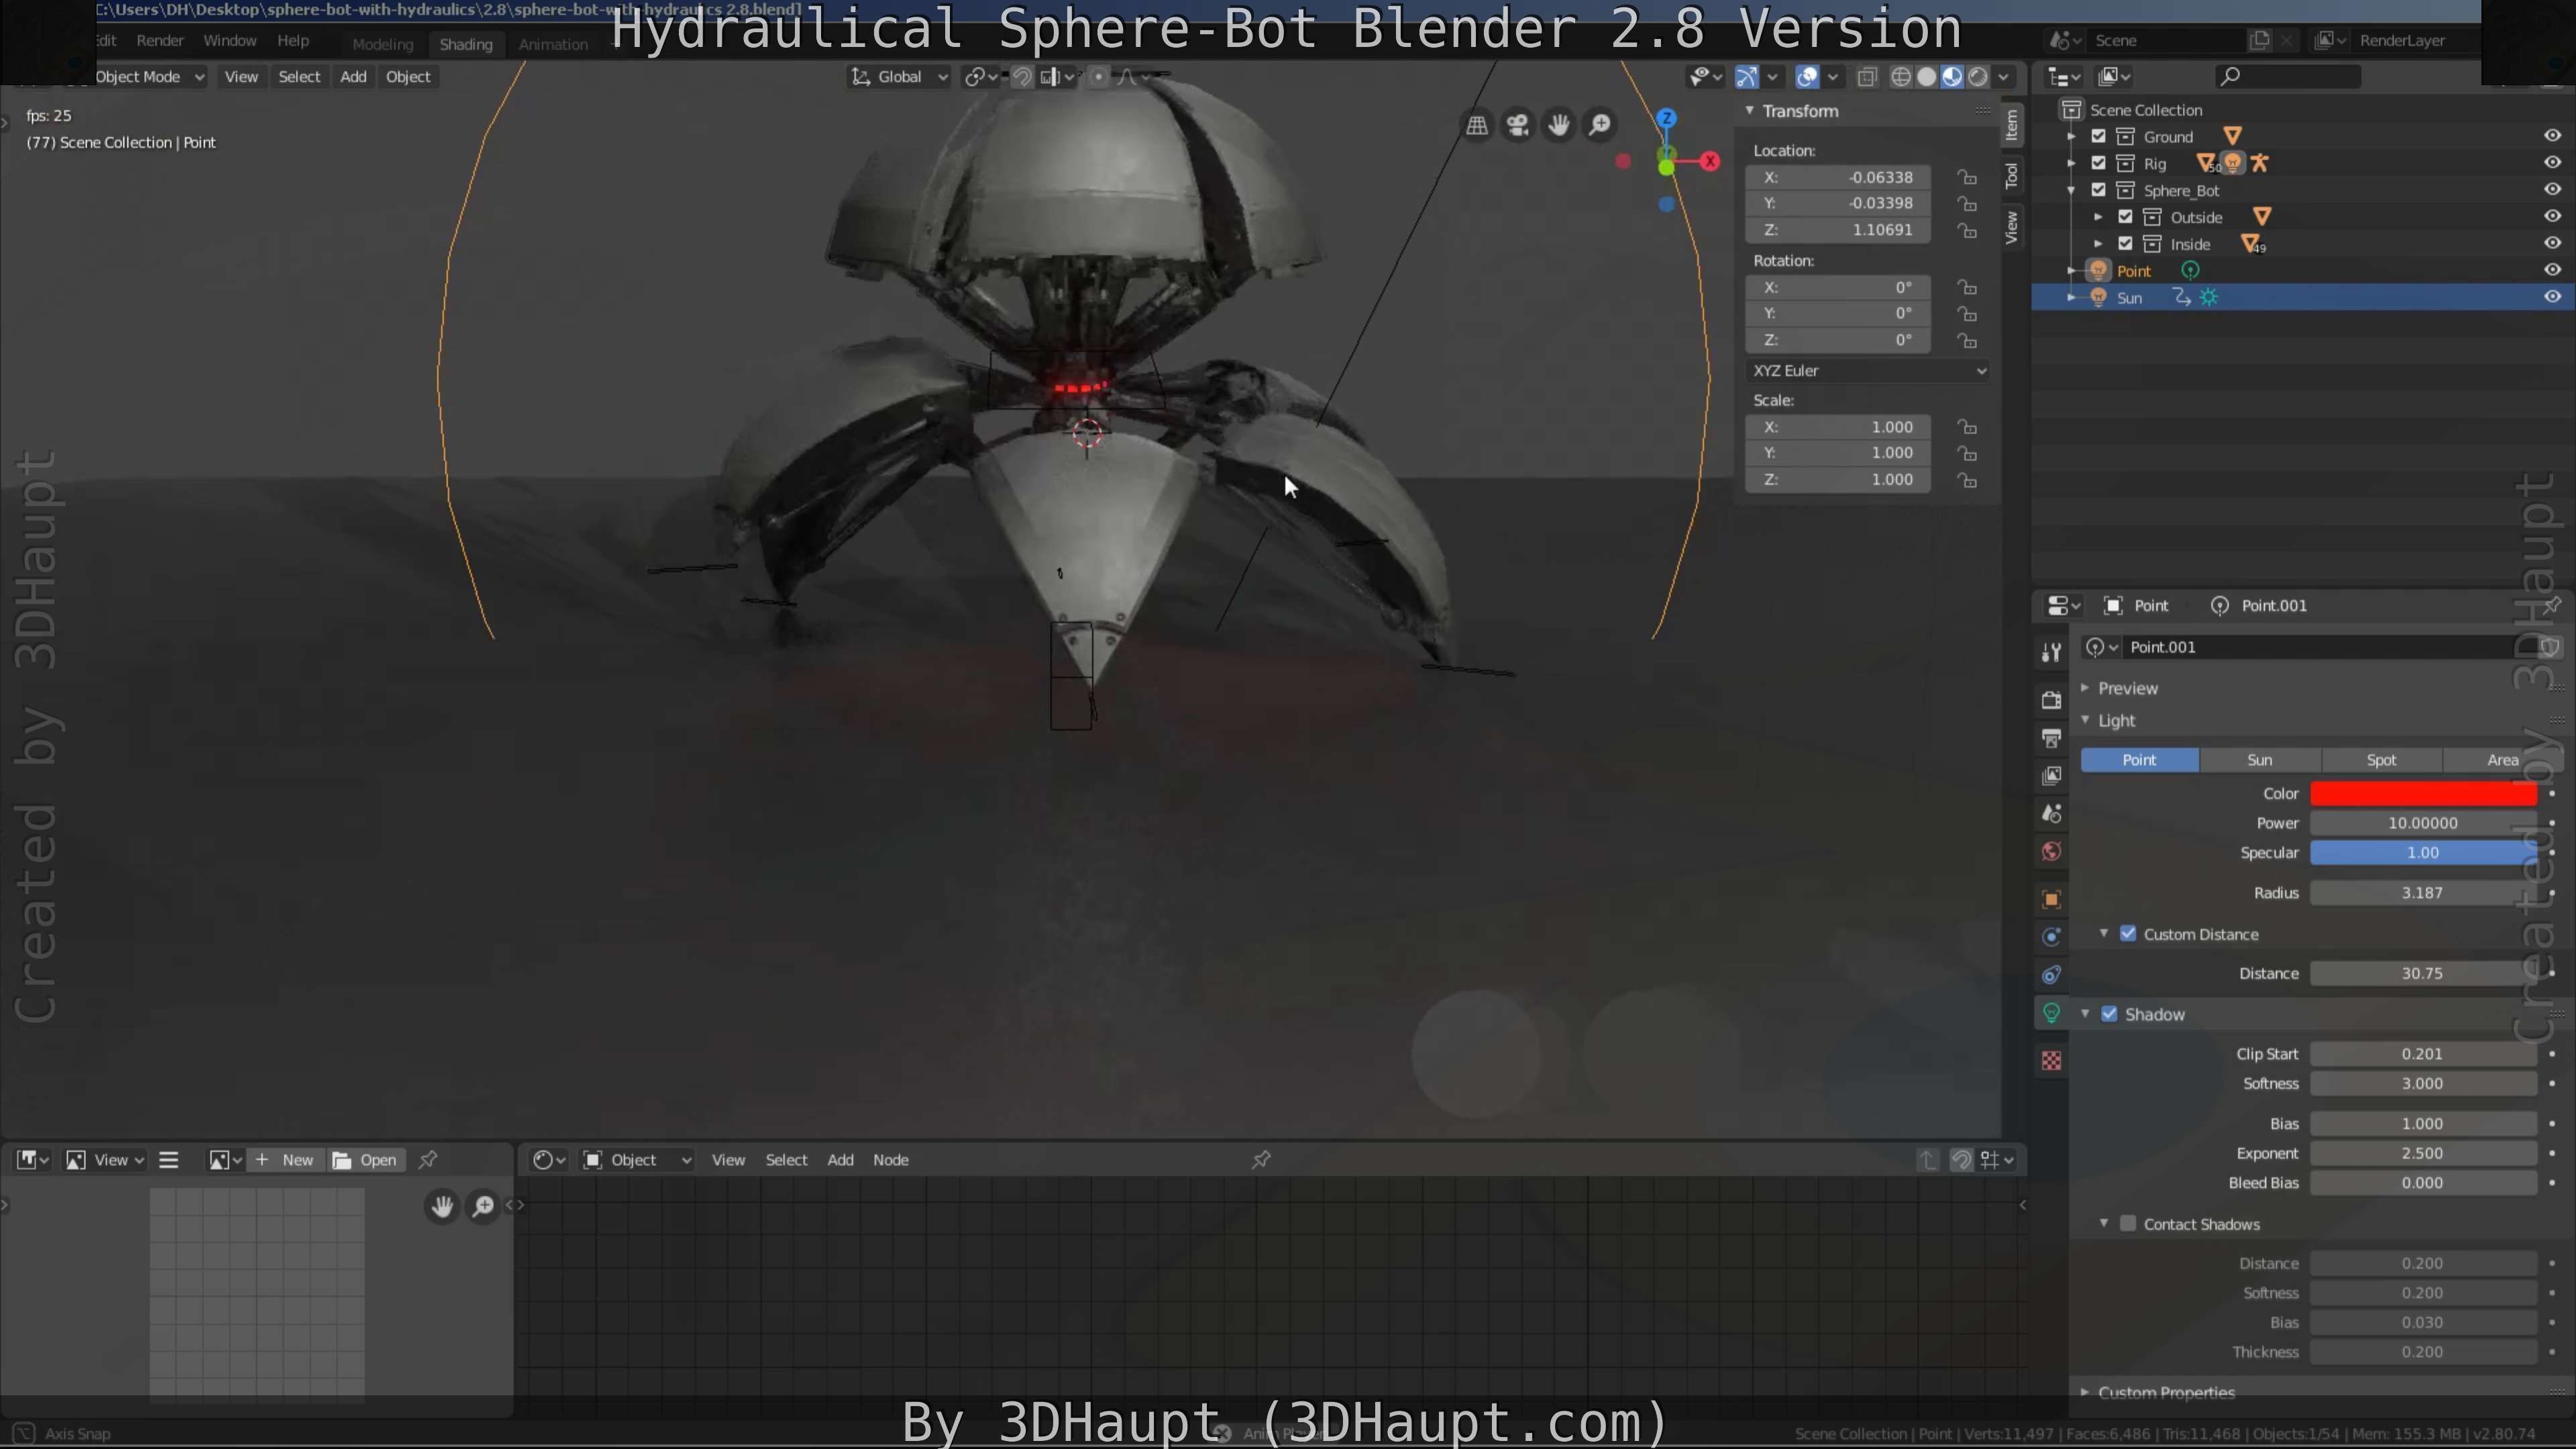The width and height of the screenshot is (2576, 1449).
Task: Open Object properties tab
Action: click(x=2051, y=899)
